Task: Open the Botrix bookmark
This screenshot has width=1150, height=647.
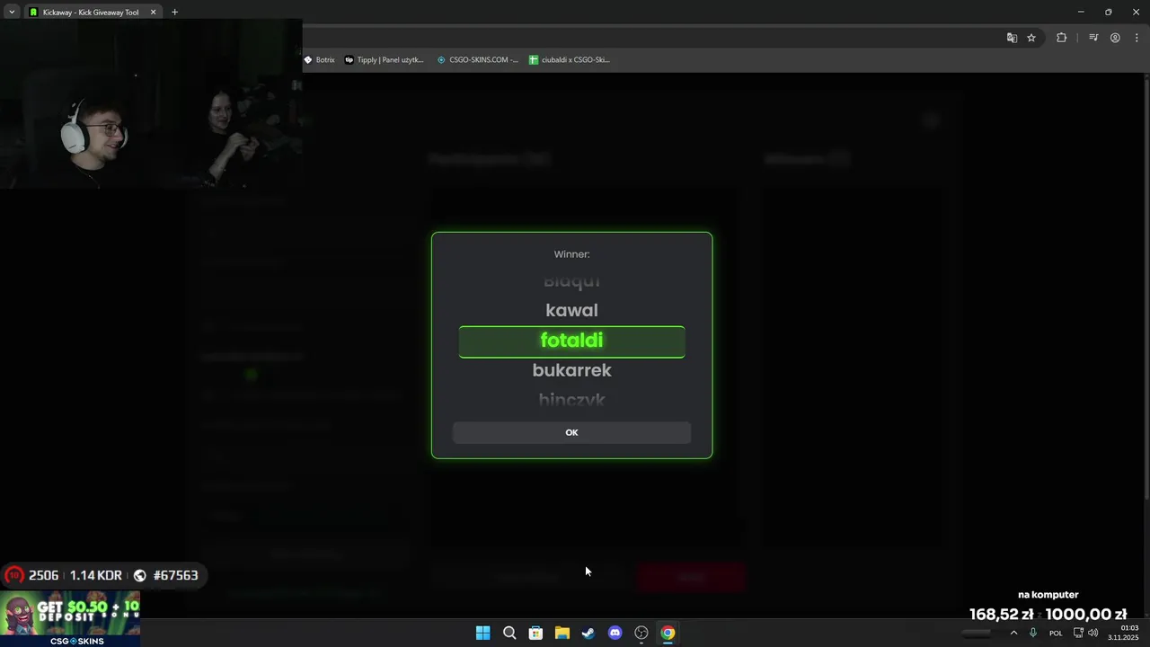Action: [x=319, y=60]
